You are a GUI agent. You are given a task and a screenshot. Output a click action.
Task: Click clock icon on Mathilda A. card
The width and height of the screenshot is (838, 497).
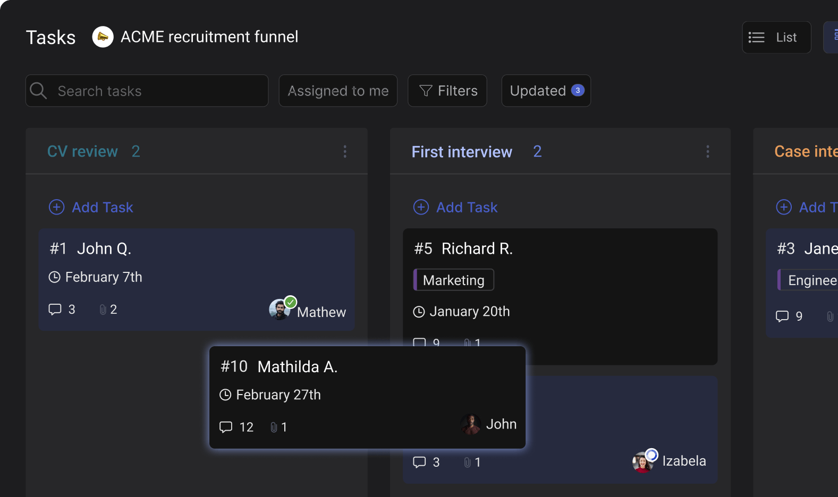tap(225, 395)
